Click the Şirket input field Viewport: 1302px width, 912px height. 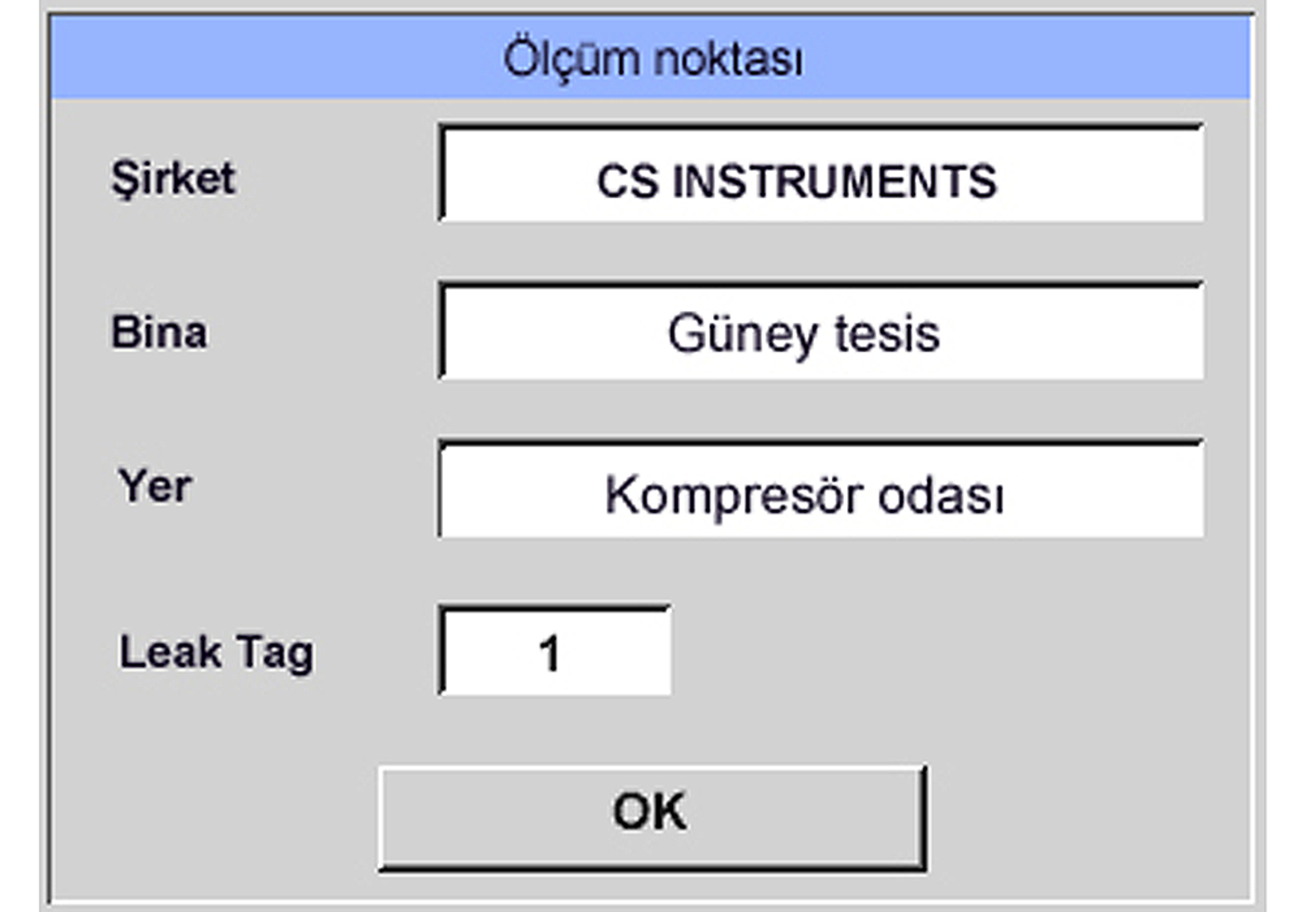click(x=821, y=174)
